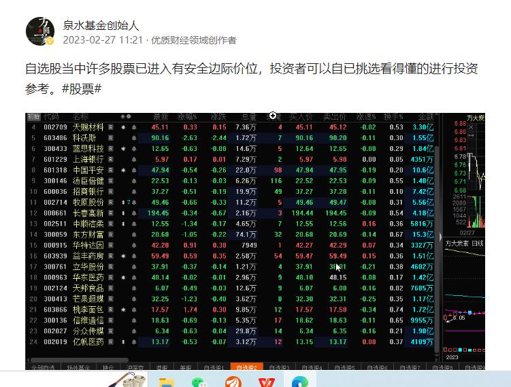
Task: Click the alert bell for 东方财富
Action: (x=134, y=235)
